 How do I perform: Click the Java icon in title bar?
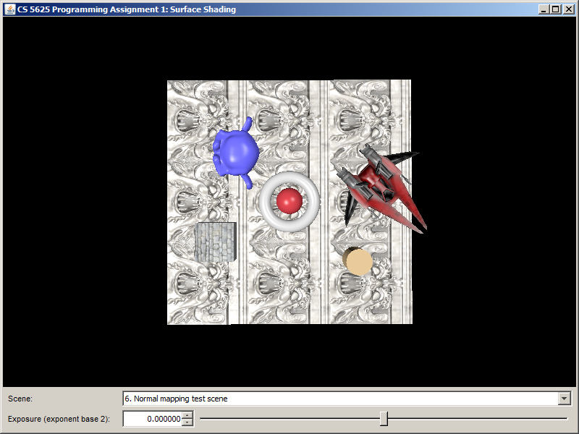click(x=10, y=9)
